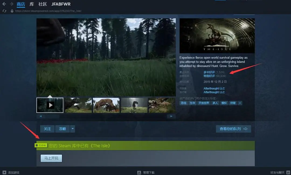
Task: Switch to the 库 library tab
Action: [x=32, y=4]
